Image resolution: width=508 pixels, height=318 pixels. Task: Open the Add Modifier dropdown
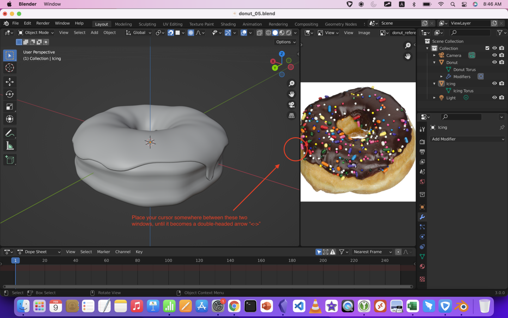click(467, 139)
